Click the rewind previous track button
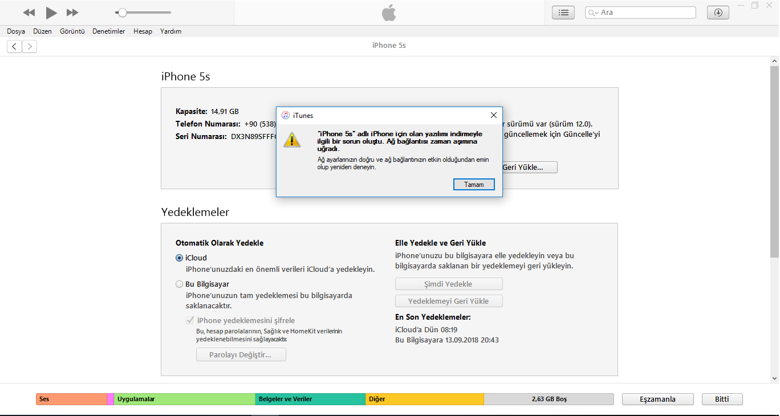 tap(29, 12)
